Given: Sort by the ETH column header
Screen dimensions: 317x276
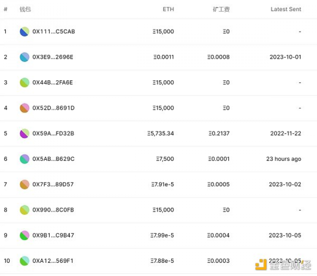Looking at the screenshot, I should (168, 10).
